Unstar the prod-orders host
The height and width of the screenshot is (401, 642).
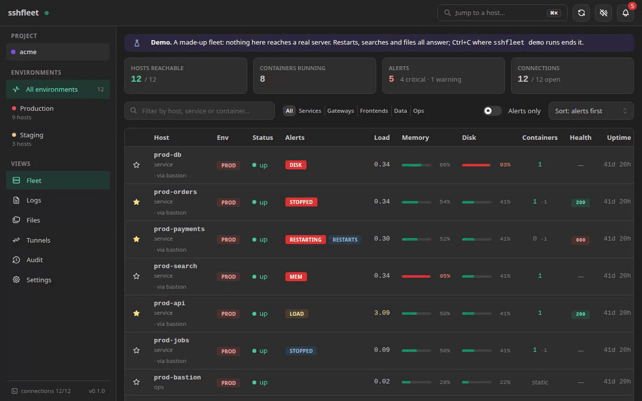[136, 202]
